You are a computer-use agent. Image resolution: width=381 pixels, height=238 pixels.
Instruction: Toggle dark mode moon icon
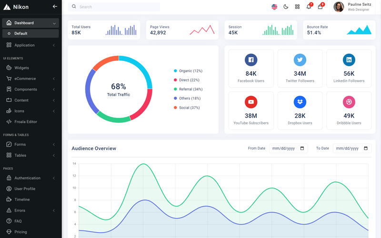coord(286,7)
